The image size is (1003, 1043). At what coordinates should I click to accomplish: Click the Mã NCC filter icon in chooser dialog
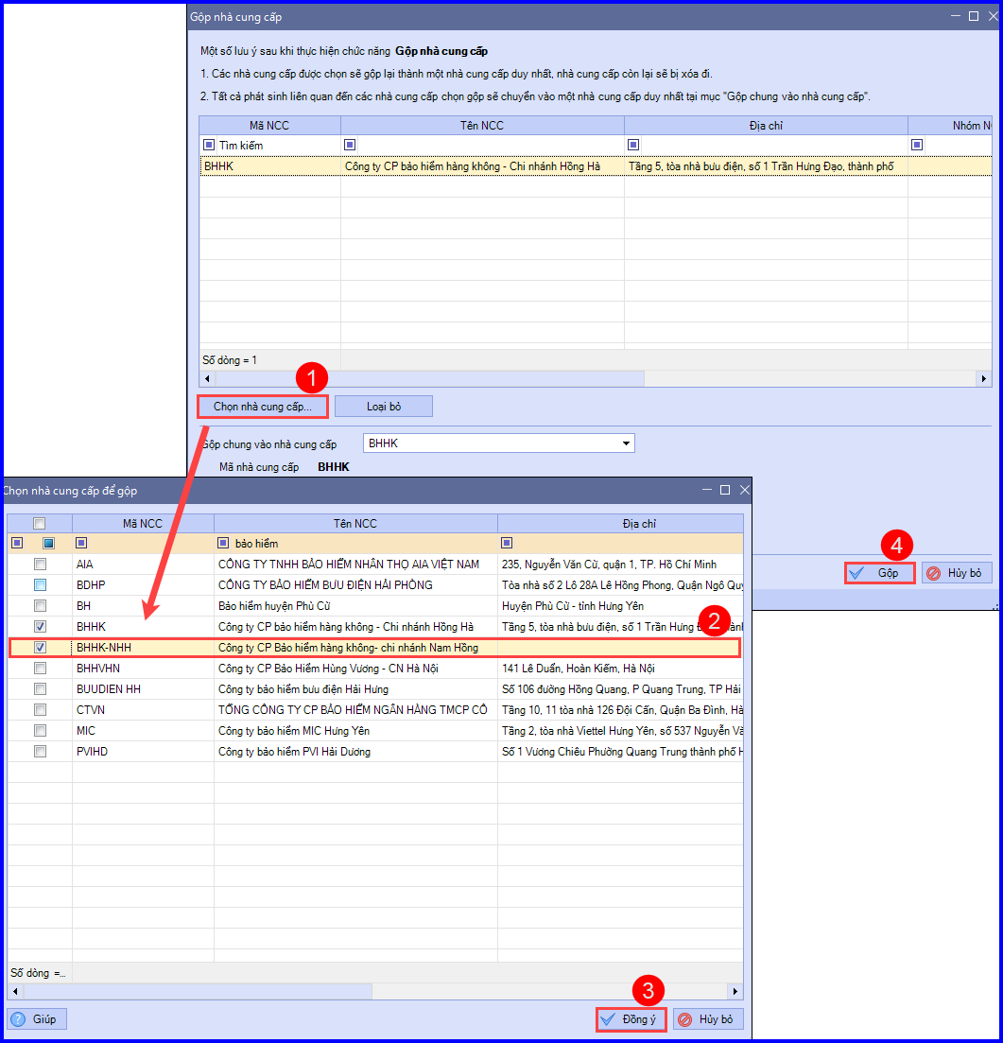[x=81, y=544]
